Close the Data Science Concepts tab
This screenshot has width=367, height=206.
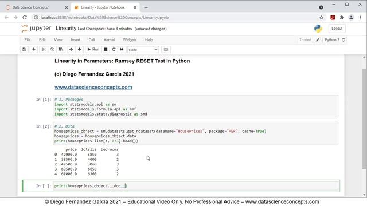point(67,7)
